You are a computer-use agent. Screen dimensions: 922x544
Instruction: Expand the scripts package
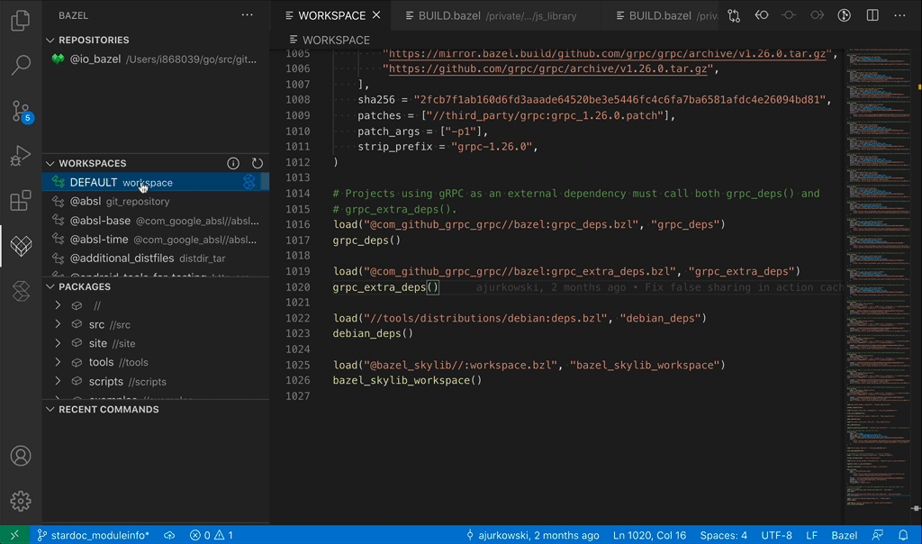coord(58,381)
